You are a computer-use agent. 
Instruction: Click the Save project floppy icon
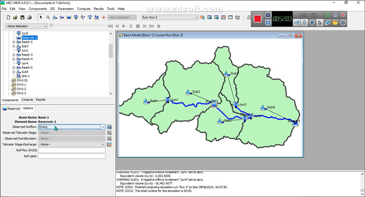click(22, 17)
